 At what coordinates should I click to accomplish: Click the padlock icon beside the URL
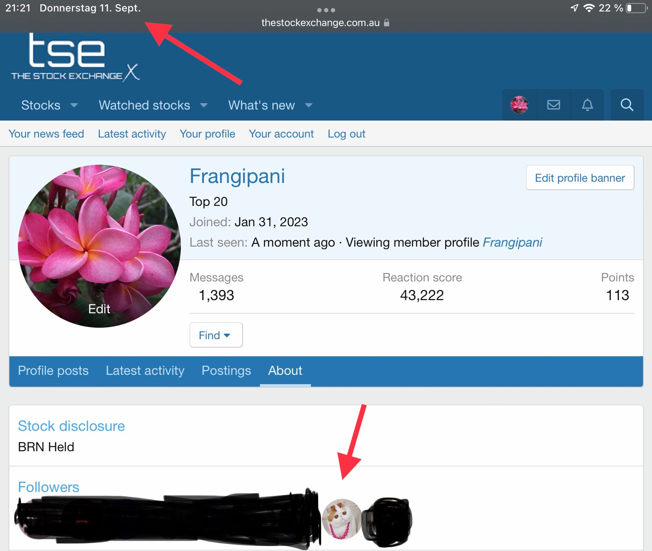(387, 23)
